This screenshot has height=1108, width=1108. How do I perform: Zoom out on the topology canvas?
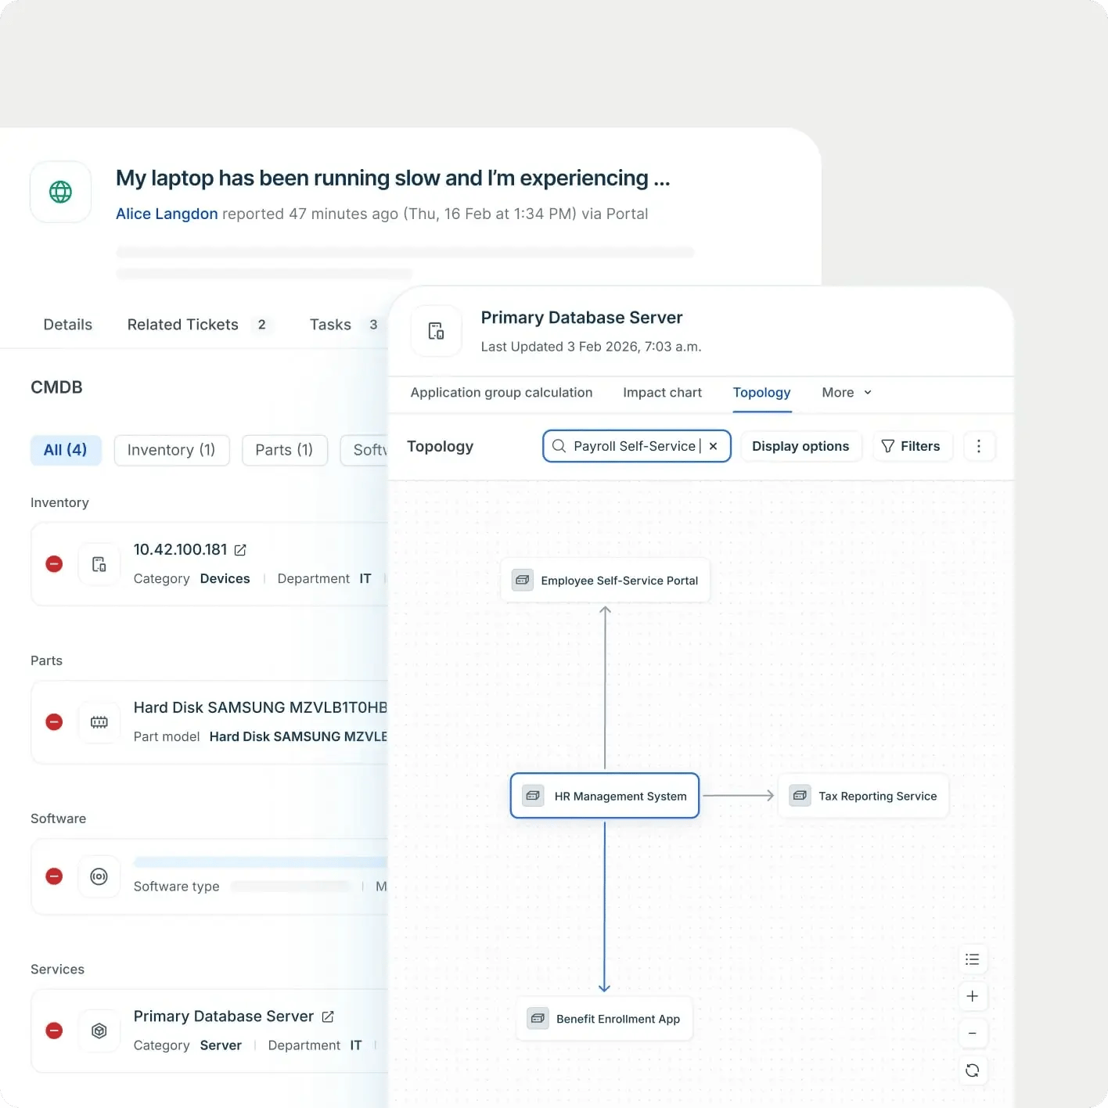click(973, 1034)
